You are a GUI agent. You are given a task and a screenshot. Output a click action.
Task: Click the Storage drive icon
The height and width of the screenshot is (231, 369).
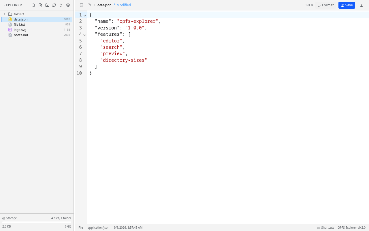point(4,218)
